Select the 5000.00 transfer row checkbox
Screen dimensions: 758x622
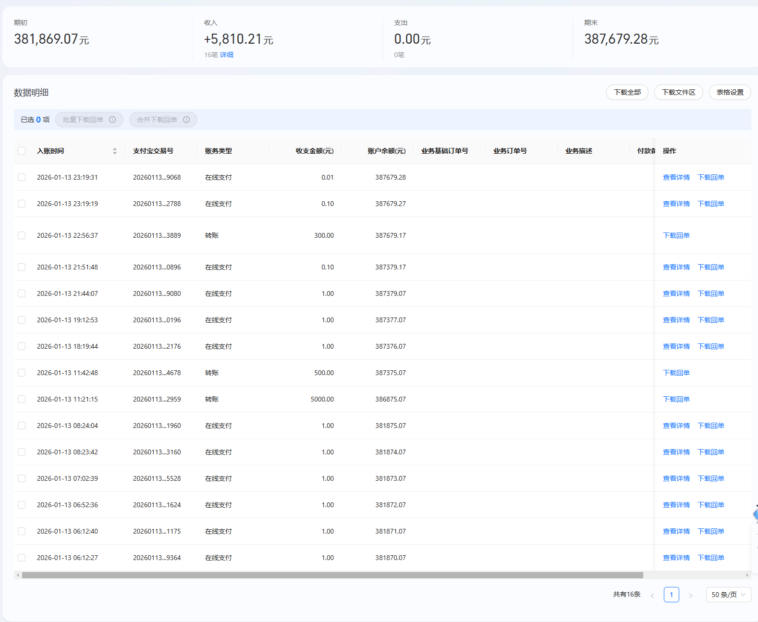(x=22, y=399)
